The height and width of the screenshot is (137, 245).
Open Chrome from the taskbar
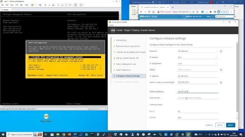pos(64,134)
